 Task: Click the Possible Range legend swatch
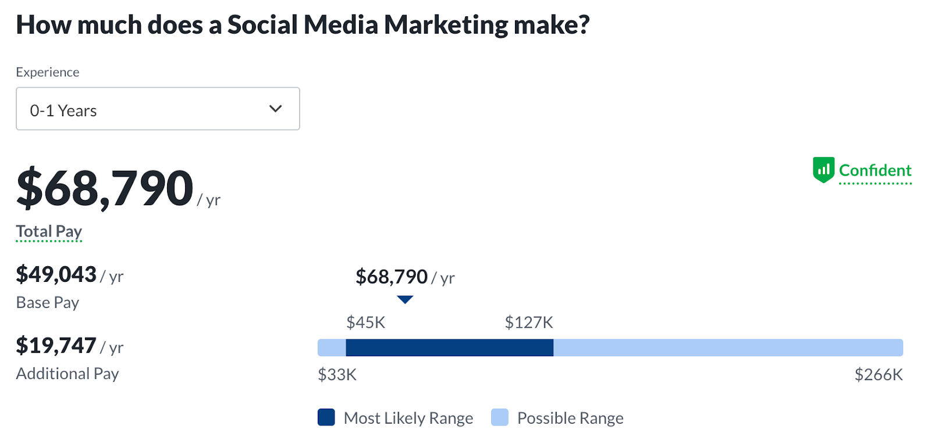click(x=500, y=417)
